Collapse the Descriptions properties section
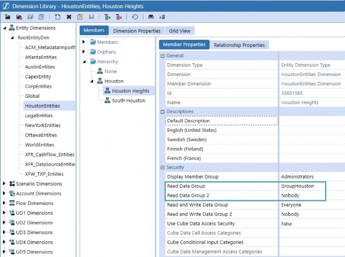Viewport: 345px width, 257px height. click(x=163, y=112)
